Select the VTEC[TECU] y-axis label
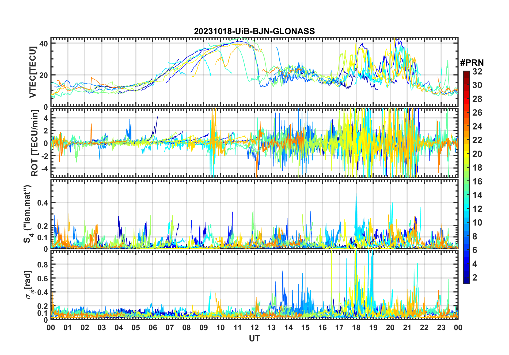This screenshot has height=355, width=509. [33, 72]
